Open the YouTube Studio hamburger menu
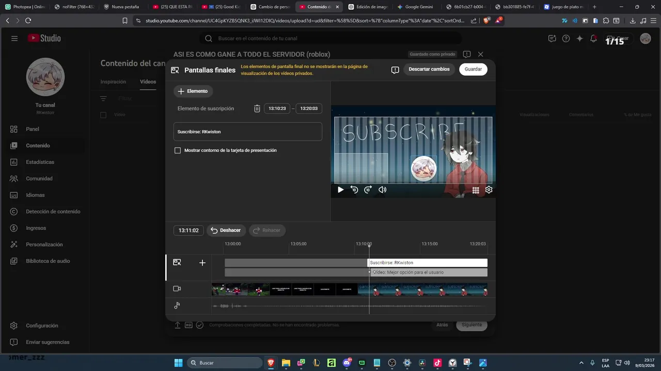661x371 pixels. click(14, 39)
